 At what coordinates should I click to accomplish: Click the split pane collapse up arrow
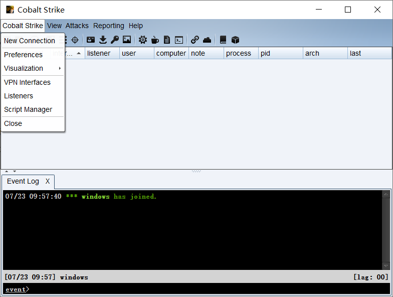[7, 172]
